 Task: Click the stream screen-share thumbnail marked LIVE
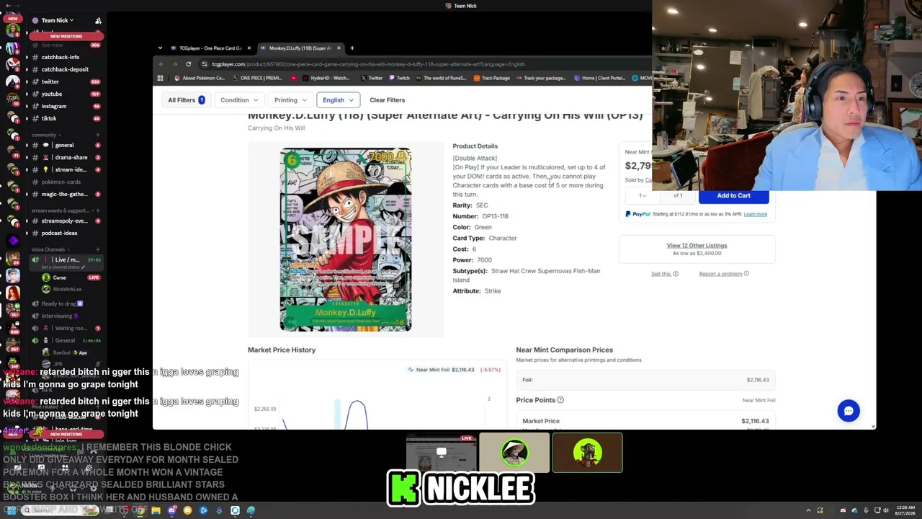click(442, 453)
